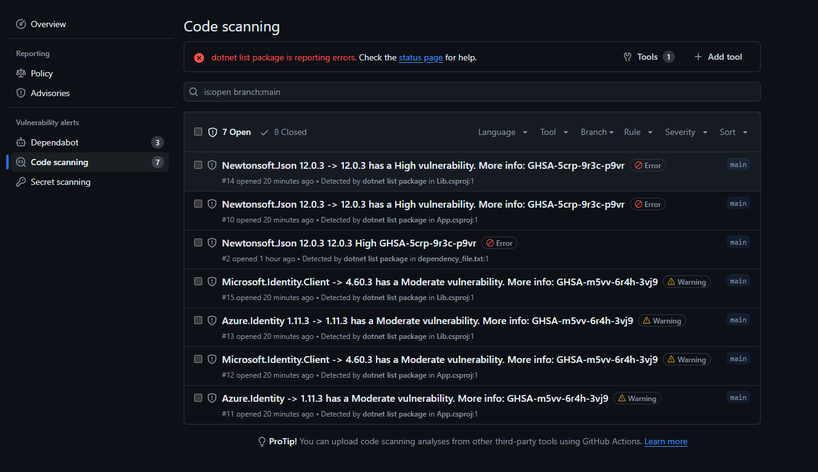The width and height of the screenshot is (818, 472).
Task: Click the Error label on alert #2
Action: (x=499, y=243)
